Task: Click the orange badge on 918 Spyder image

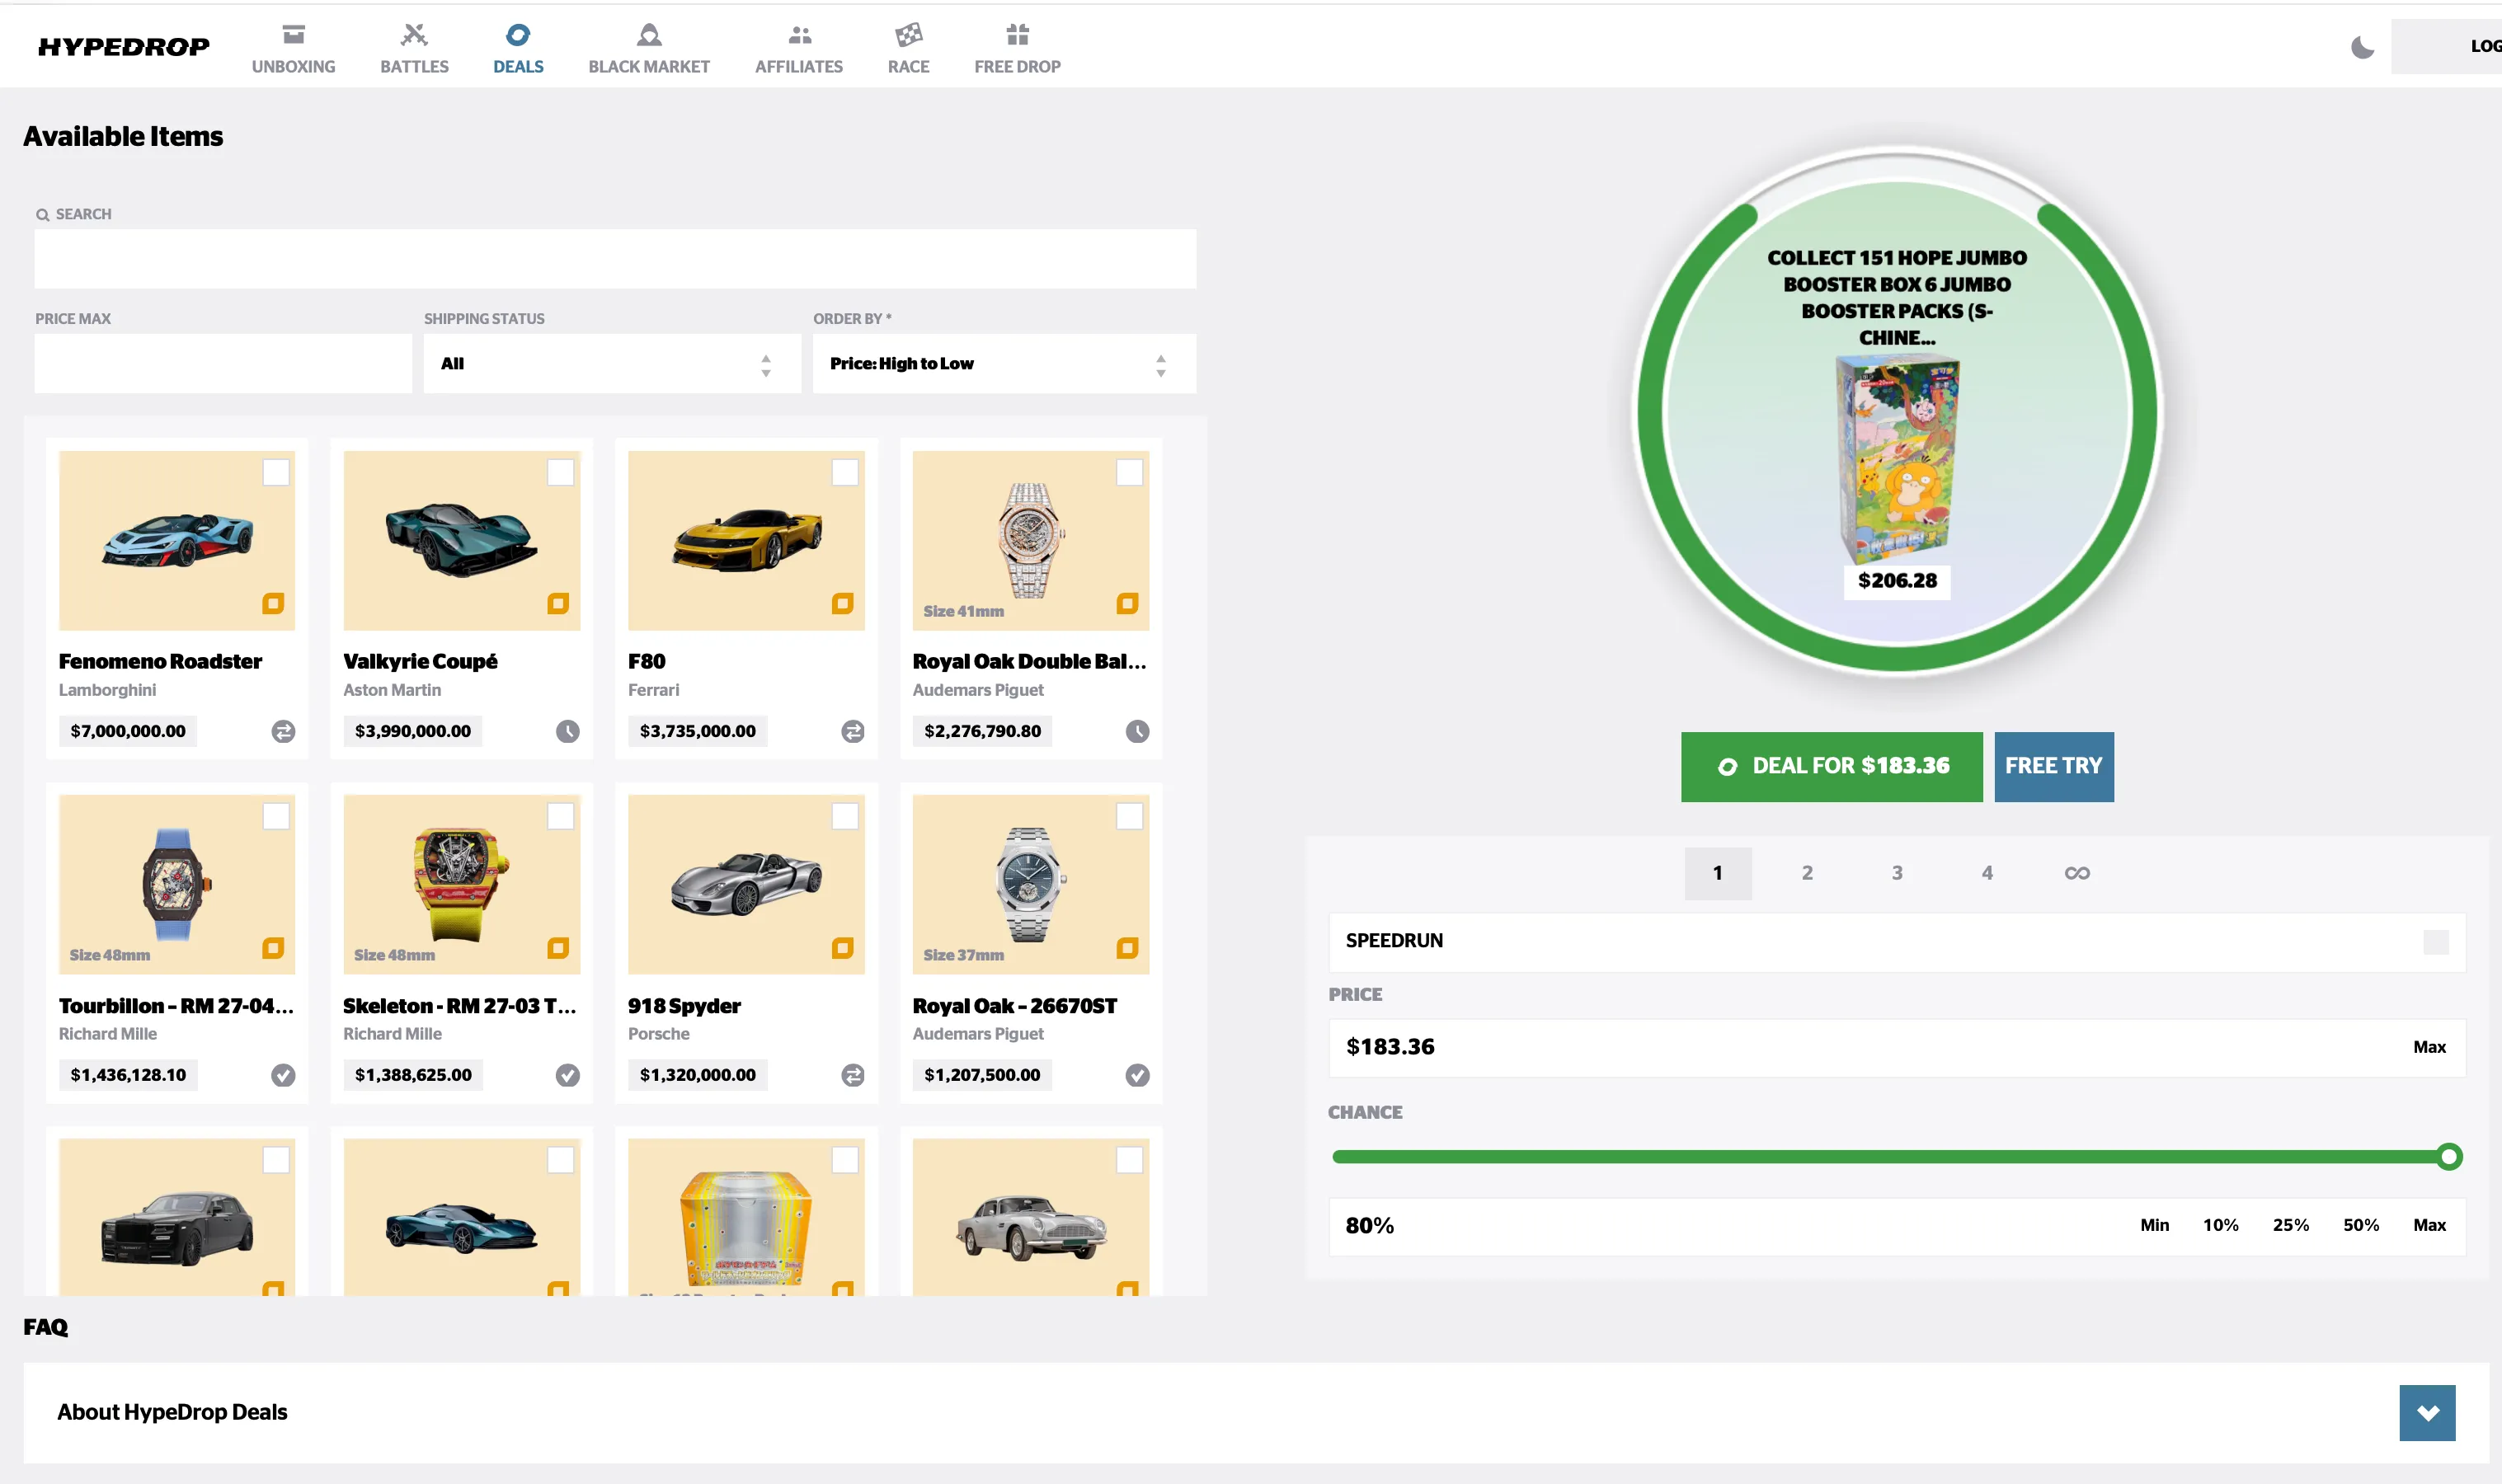Action: tap(843, 947)
